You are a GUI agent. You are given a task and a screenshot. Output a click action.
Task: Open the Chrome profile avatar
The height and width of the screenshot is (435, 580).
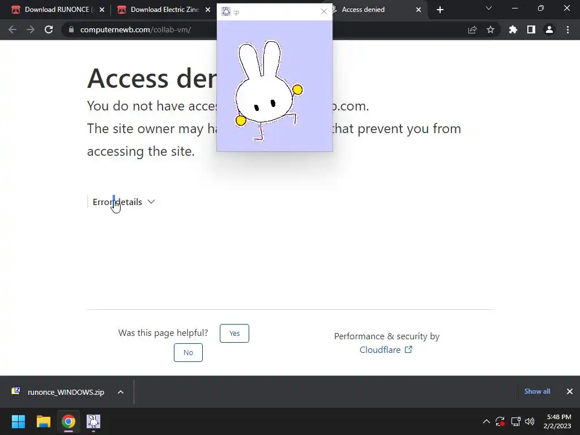pos(549,29)
